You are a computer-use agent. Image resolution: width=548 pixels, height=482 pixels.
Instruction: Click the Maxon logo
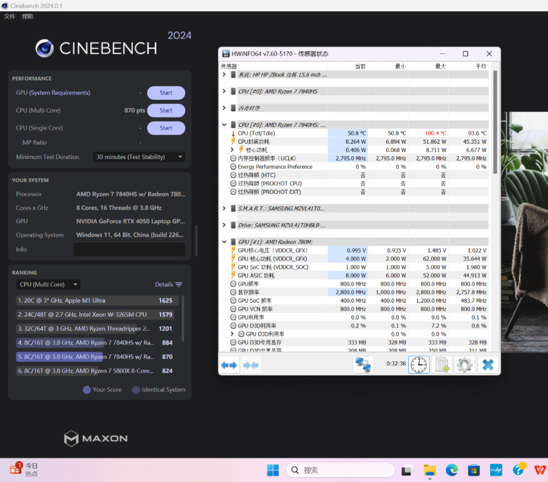(x=96, y=438)
